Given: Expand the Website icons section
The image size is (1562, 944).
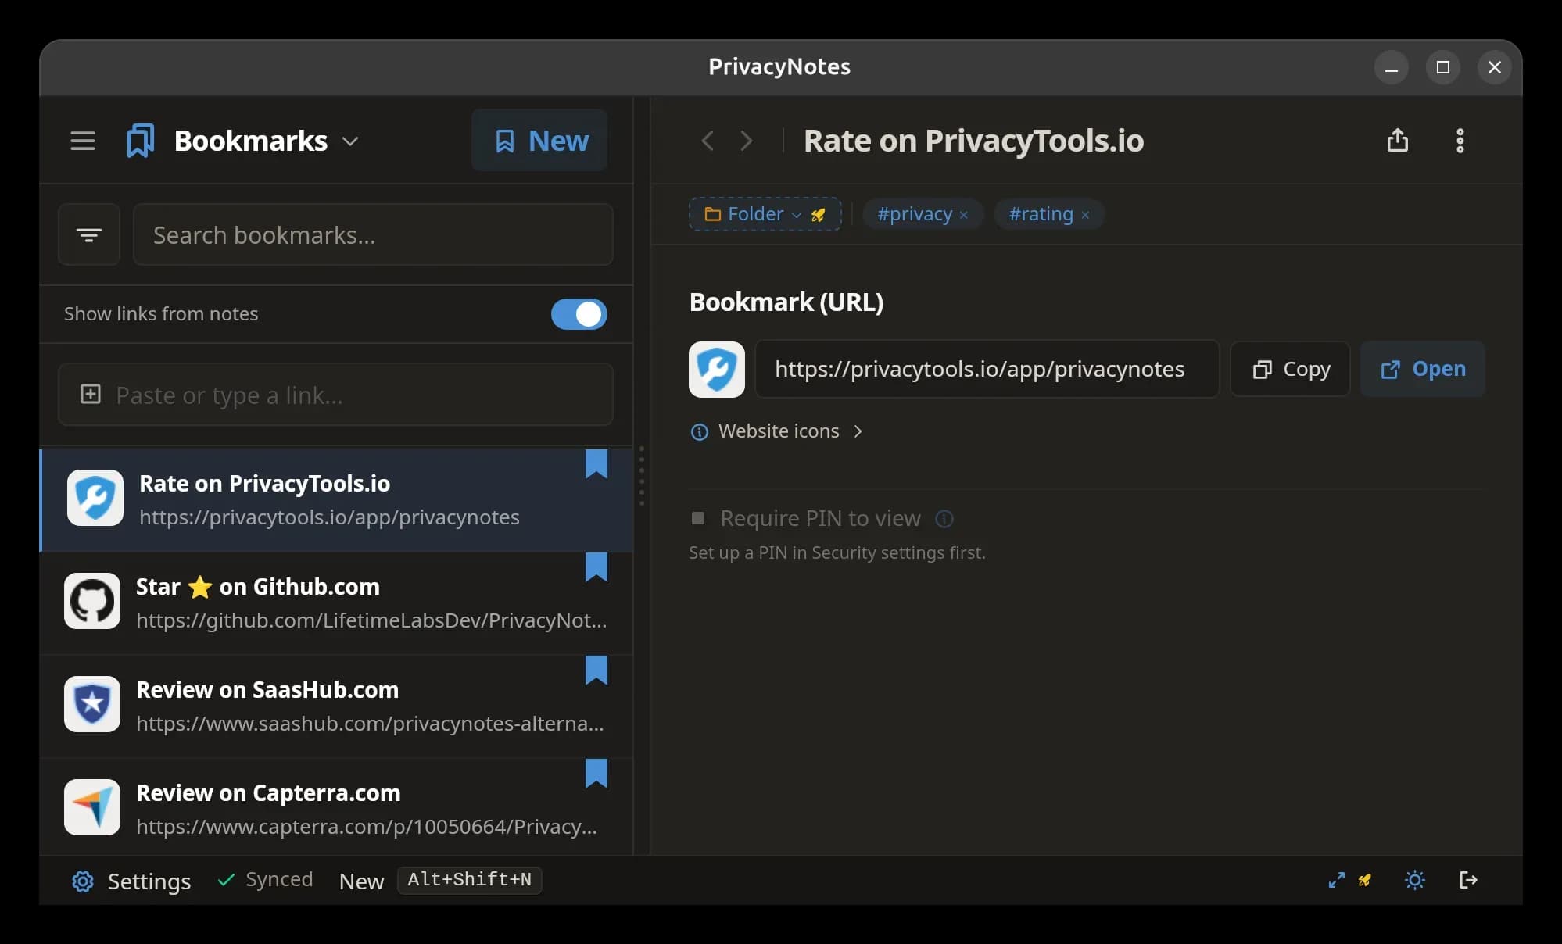Looking at the screenshot, I should 858,431.
